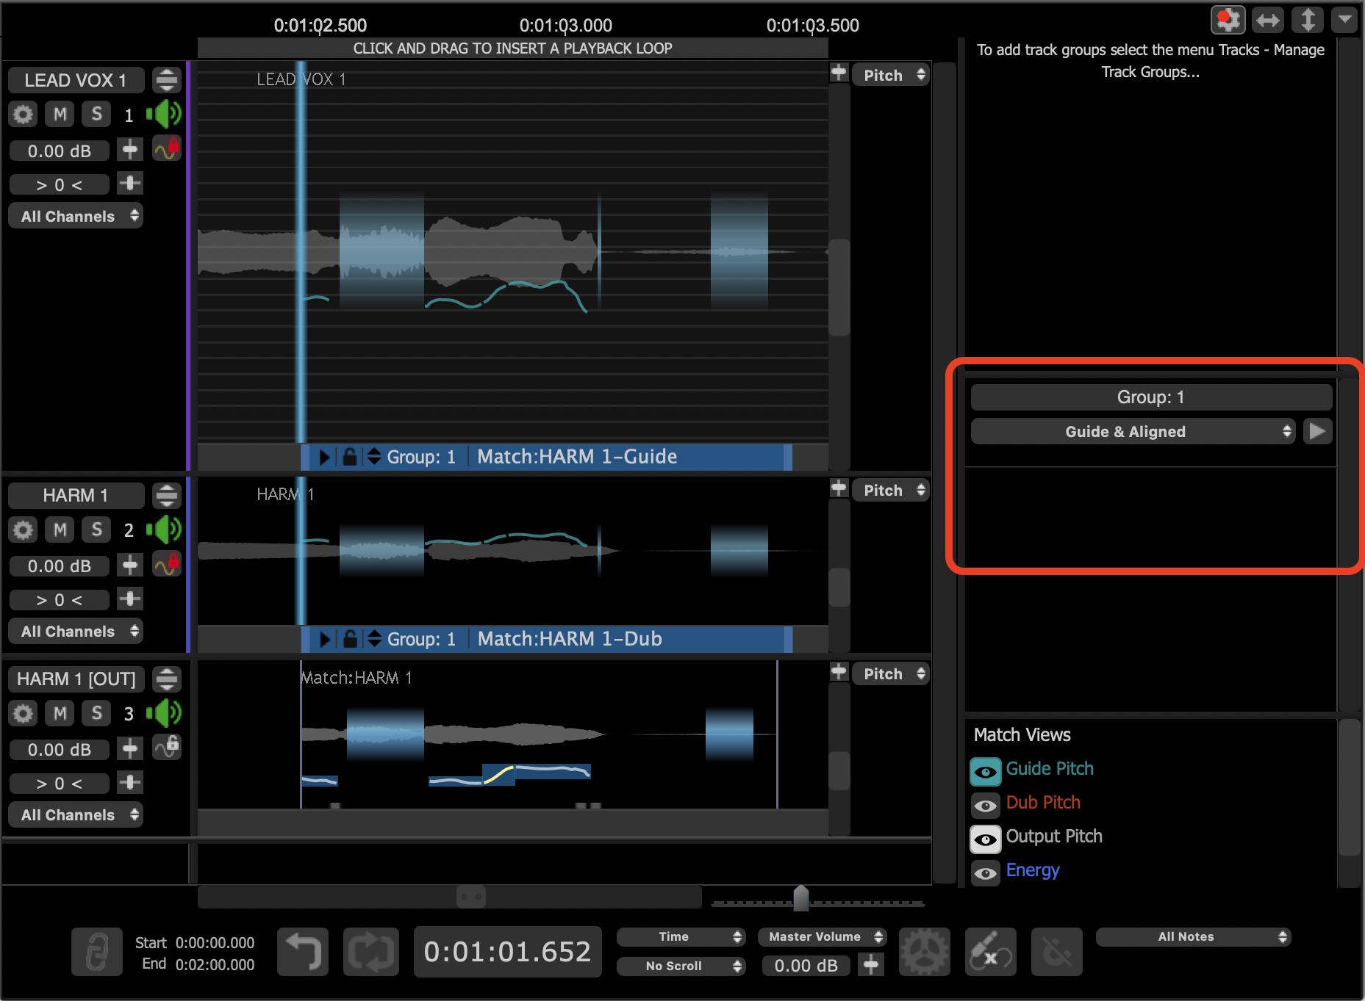
Task: Click the Group: 1 header button
Action: click(1151, 397)
